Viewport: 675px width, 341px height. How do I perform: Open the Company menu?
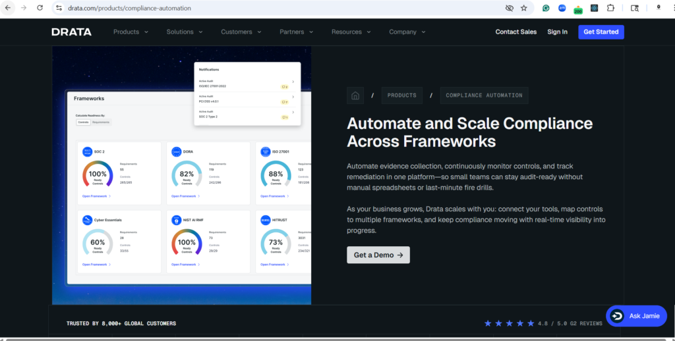(x=407, y=32)
